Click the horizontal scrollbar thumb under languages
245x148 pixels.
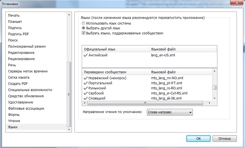pyautogui.click(x=145, y=103)
